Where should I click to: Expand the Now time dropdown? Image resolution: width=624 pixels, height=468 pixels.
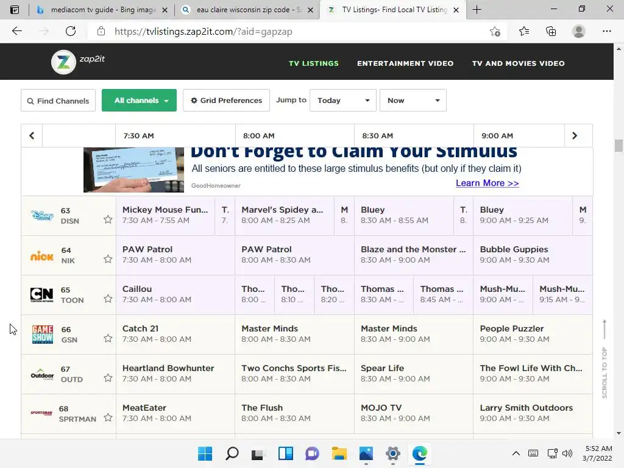413,101
